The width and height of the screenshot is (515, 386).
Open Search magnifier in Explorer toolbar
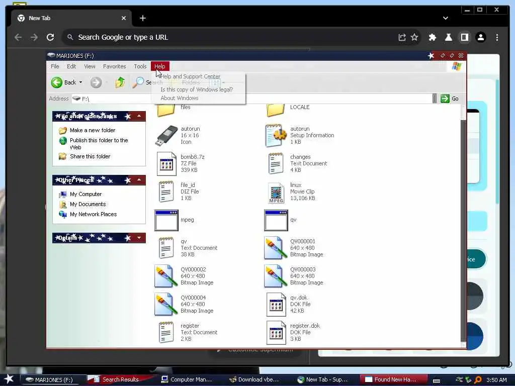point(138,82)
